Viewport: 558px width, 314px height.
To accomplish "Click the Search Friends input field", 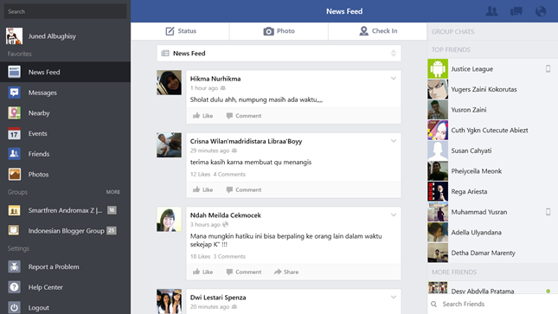I will (x=492, y=304).
